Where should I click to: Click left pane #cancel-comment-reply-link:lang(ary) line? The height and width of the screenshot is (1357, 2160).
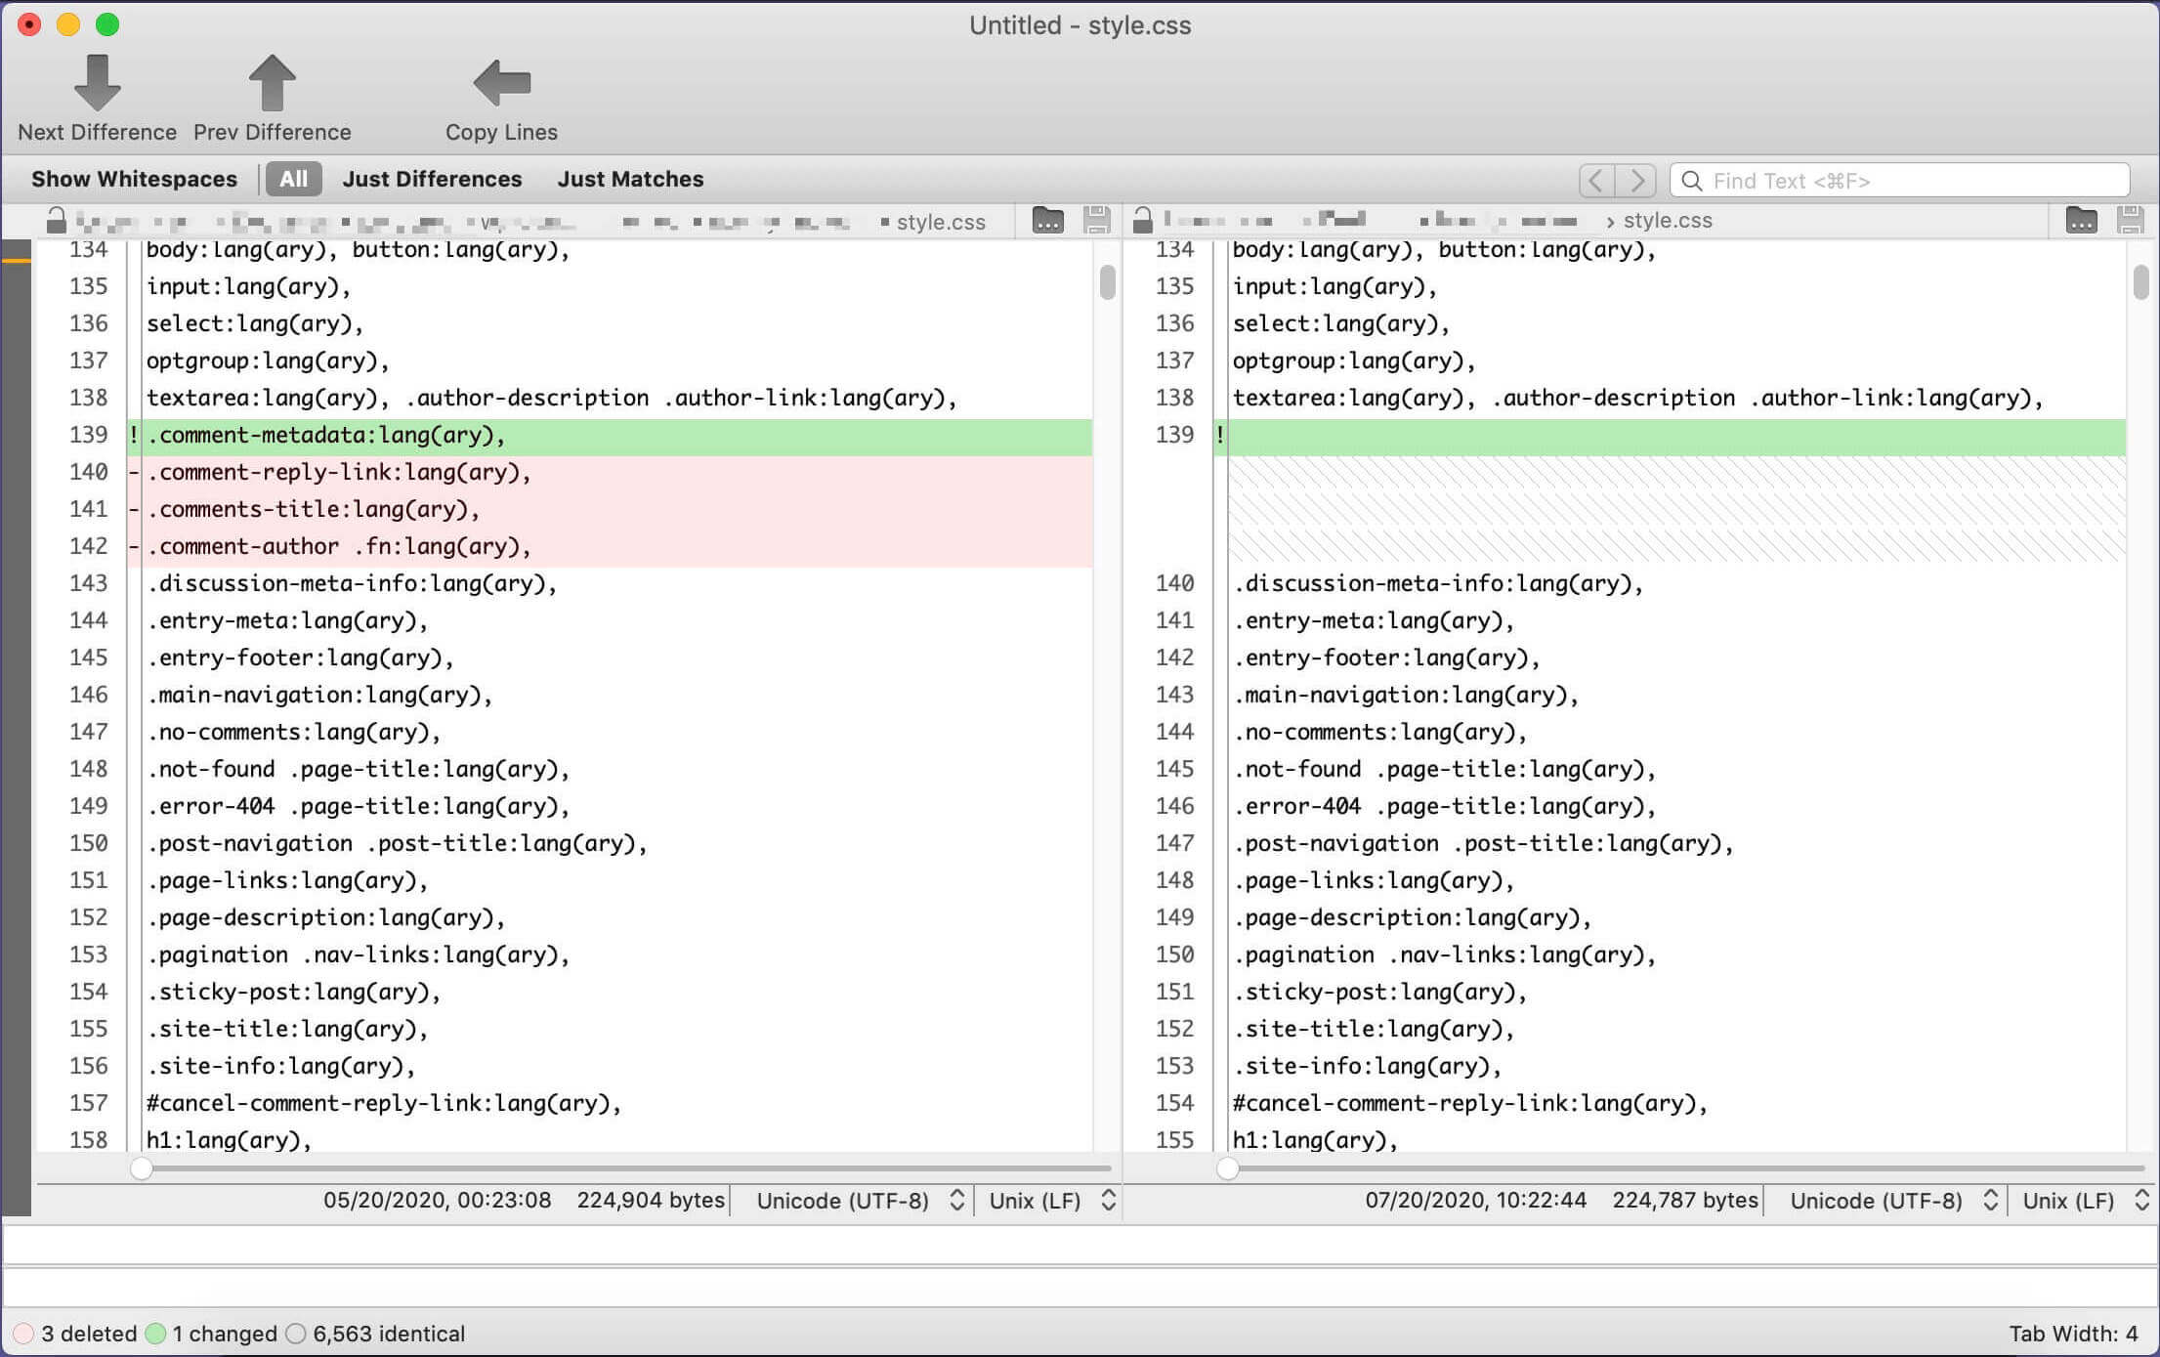click(384, 1103)
